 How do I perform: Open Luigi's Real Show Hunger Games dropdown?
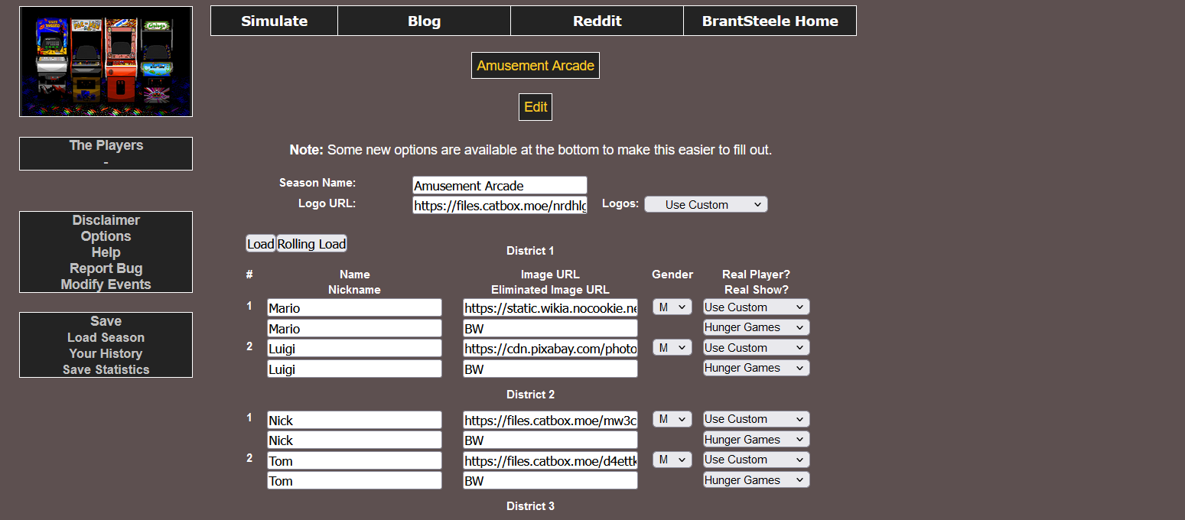[756, 368]
